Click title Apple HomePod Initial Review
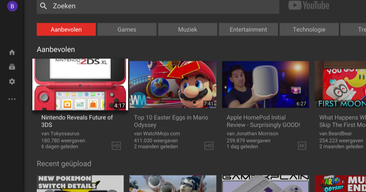 click(263, 121)
